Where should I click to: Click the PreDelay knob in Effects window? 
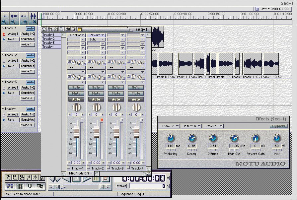click(171, 138)
